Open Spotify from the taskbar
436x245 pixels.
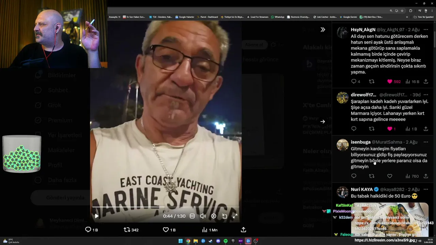[x=225, y=241]
